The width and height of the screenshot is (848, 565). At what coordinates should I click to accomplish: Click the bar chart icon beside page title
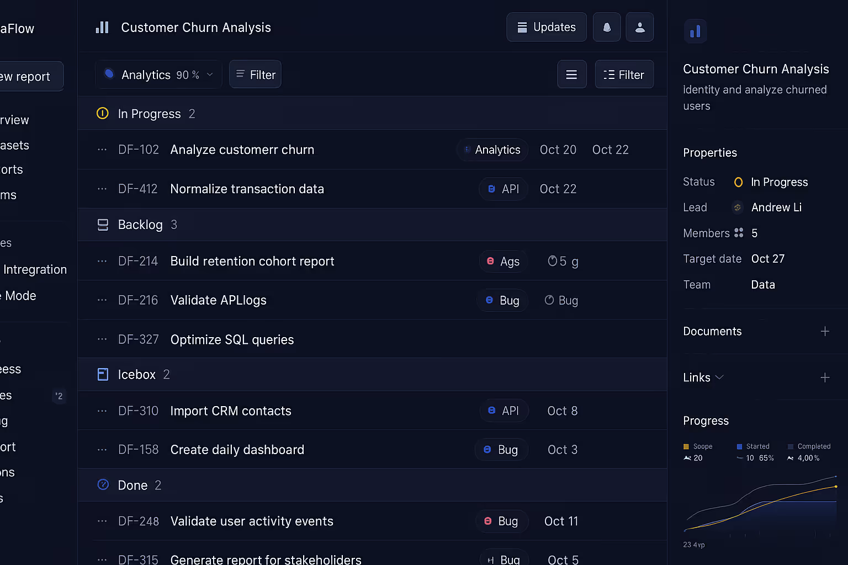click(x=102, y=28)
